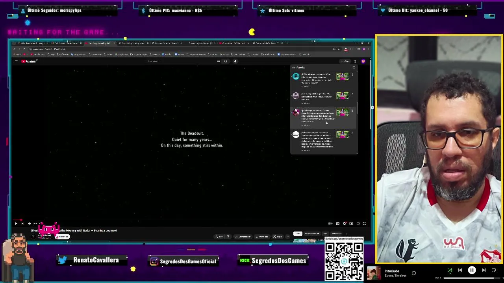Open options menu for third notification
This screenshot has width=504, height=283.
point(352,111)
